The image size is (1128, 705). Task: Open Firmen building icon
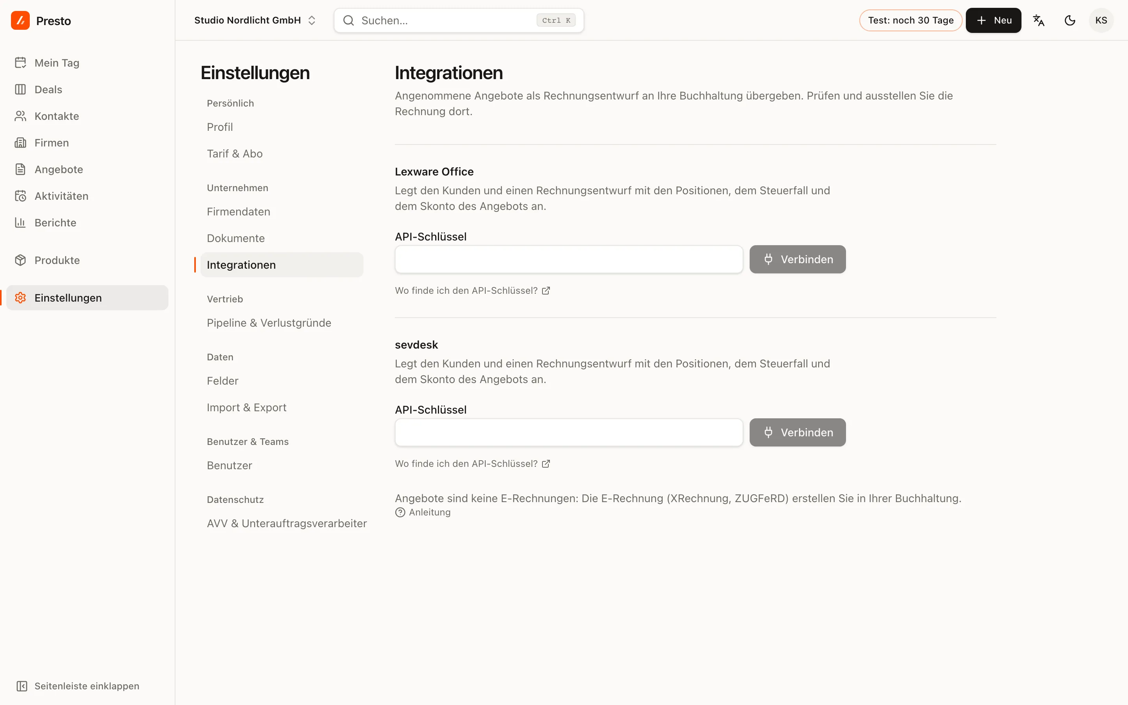20,142
